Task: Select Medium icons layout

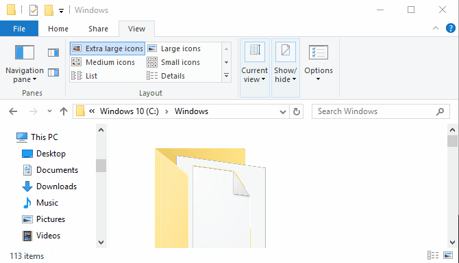Action: (x=103, y=62)
